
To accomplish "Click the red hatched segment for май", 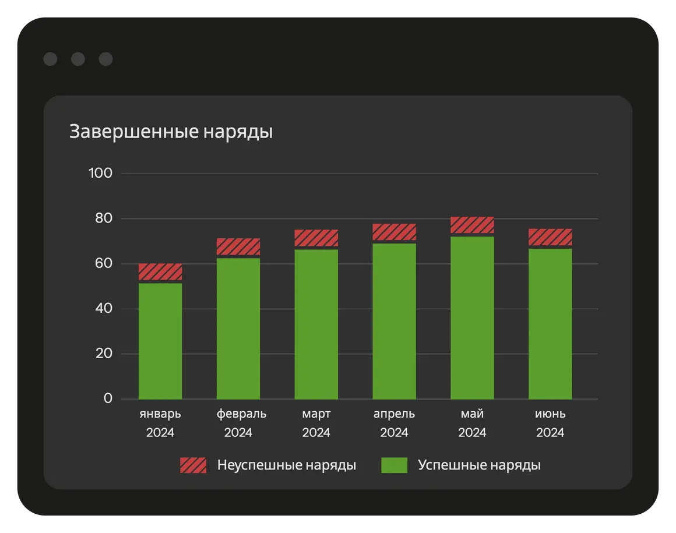I will 472,225.
